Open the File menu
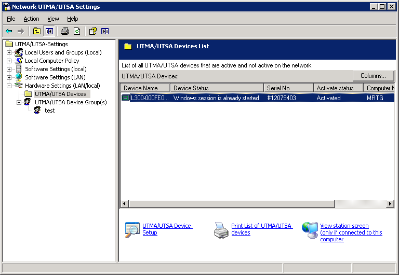399x275 pixels. pyautogui.click(x=11, y=19)
